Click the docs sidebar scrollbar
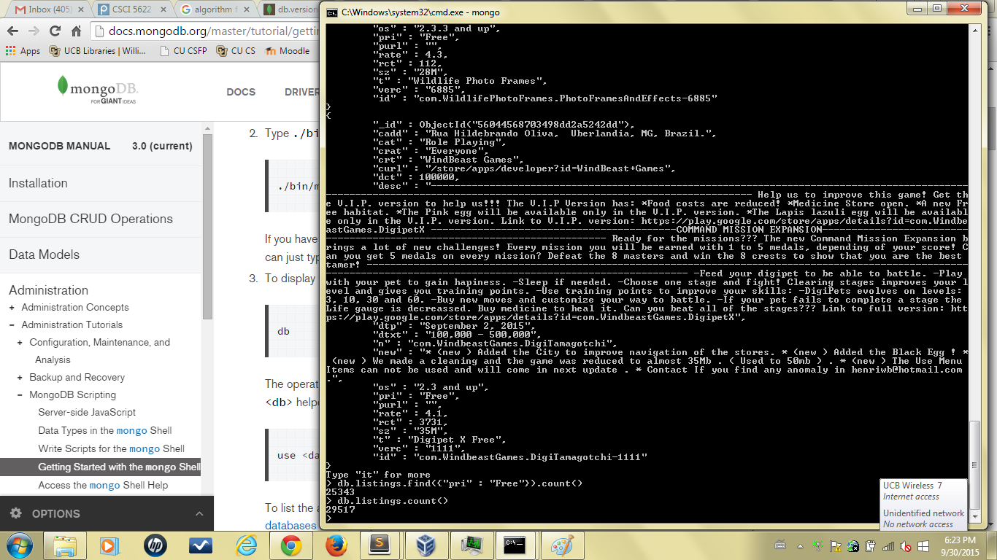 [x=207, y=226]
